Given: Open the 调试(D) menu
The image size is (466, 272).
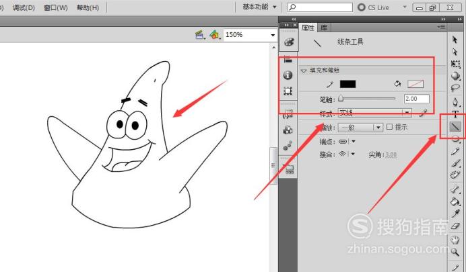Looking at the screenshot, I should pos(24,7).
